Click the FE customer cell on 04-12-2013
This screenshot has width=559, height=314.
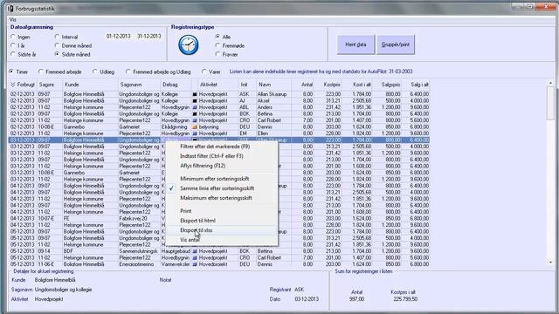[66, 219]
